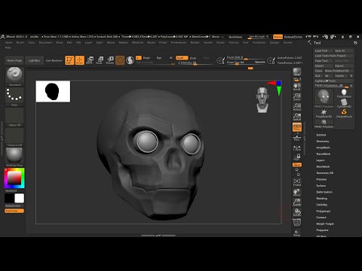
Task: Open the MatCap Gray material picker
Action: tap(14, 157)
